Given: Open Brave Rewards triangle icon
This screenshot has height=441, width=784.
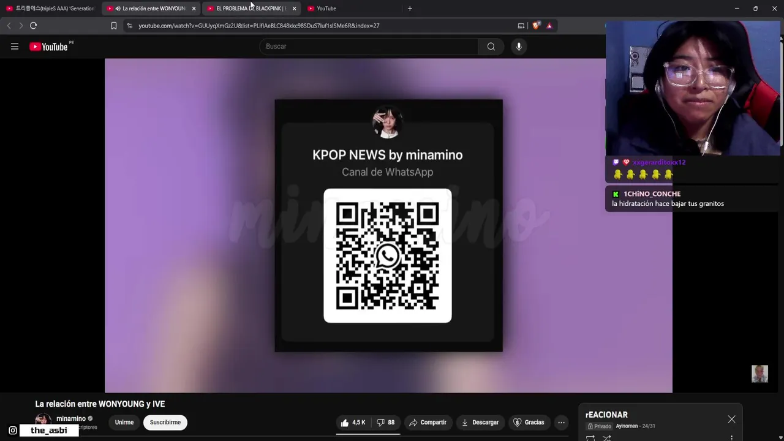Looking at the screenshot, I should pos(549,26).
